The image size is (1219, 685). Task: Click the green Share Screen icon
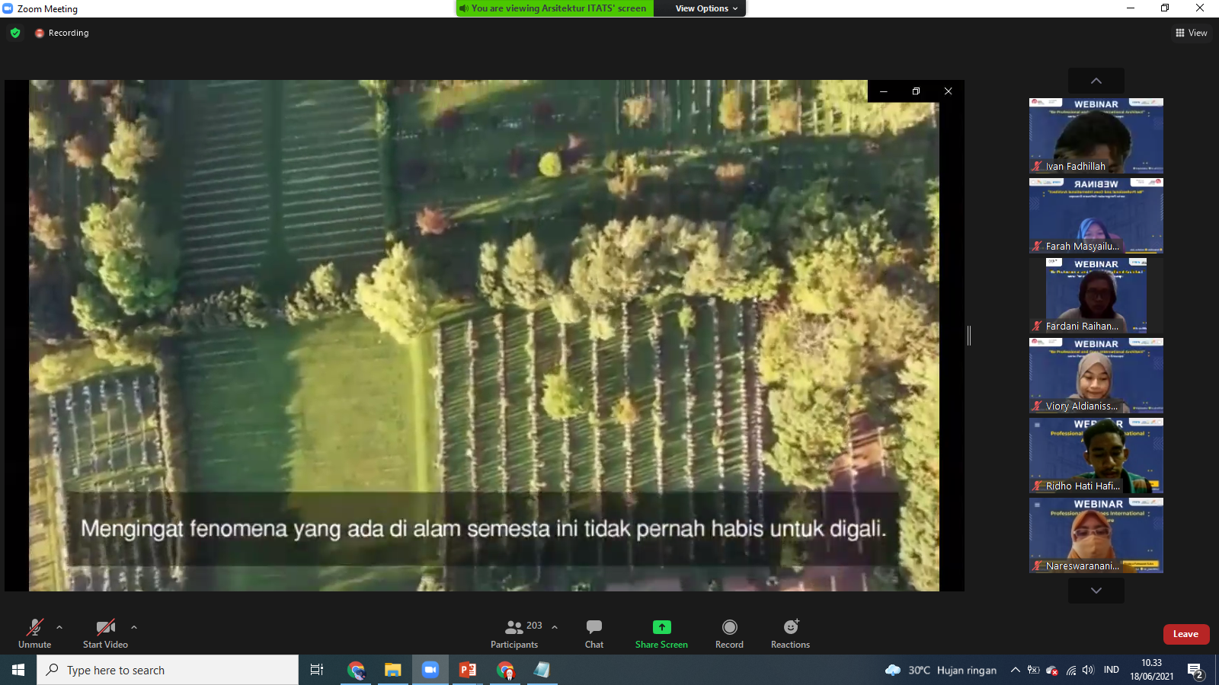click(661, 627)
